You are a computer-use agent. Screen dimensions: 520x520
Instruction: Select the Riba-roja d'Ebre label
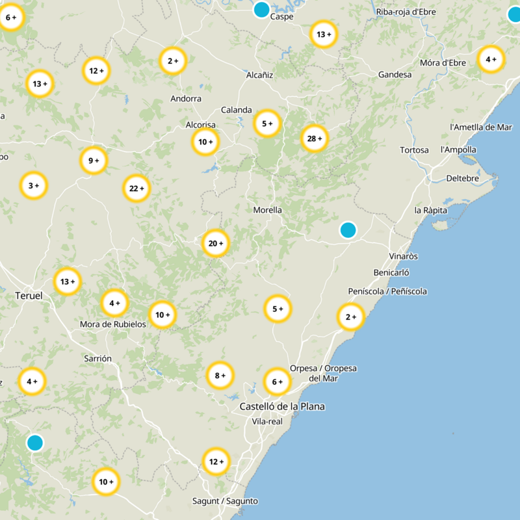[406, 12]
